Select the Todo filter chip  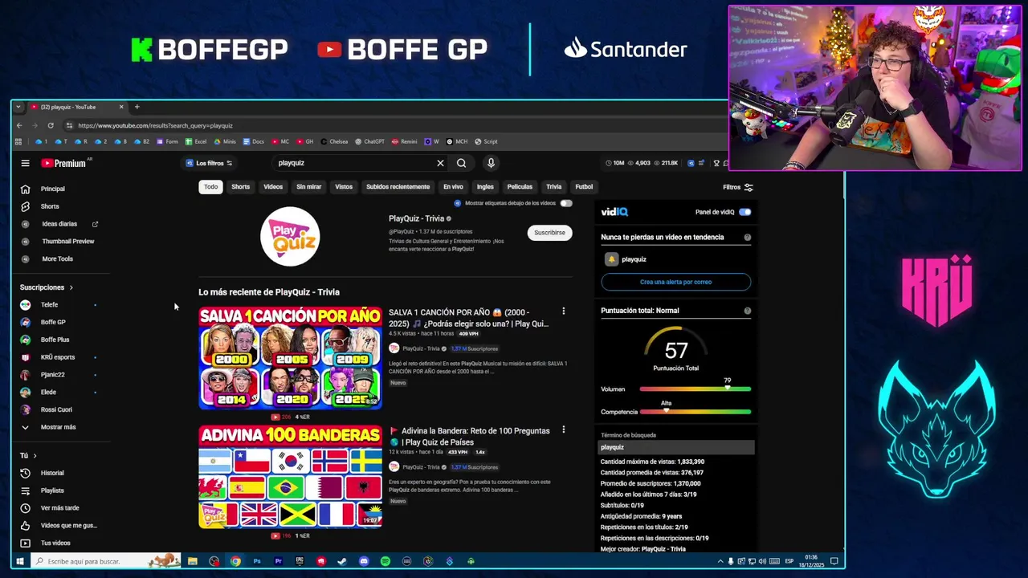point(210,187)
